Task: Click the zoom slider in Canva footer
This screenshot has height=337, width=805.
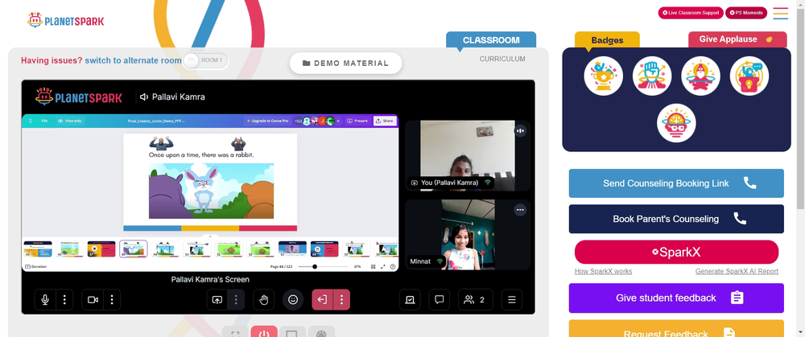Action: (x=323, y=267)
